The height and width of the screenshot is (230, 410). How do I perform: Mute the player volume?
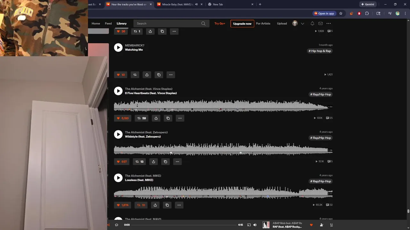pos(255,225)
